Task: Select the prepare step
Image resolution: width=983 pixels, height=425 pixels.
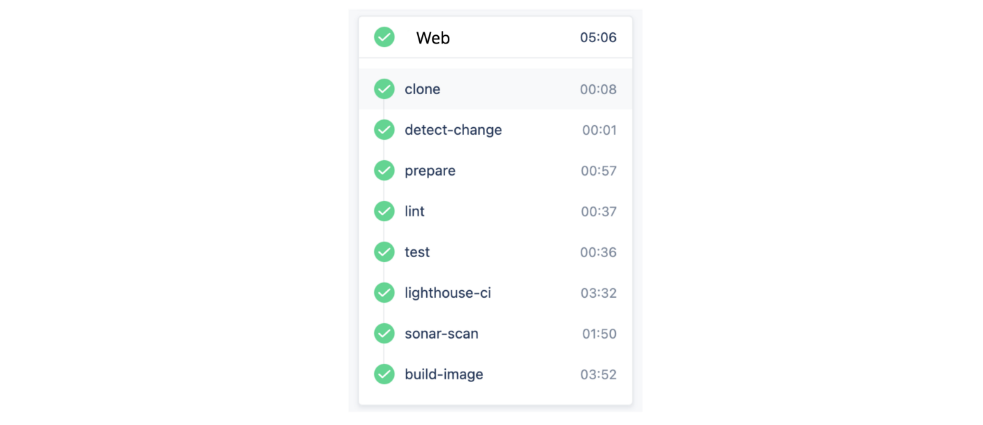Action: [x=430, y=171]
